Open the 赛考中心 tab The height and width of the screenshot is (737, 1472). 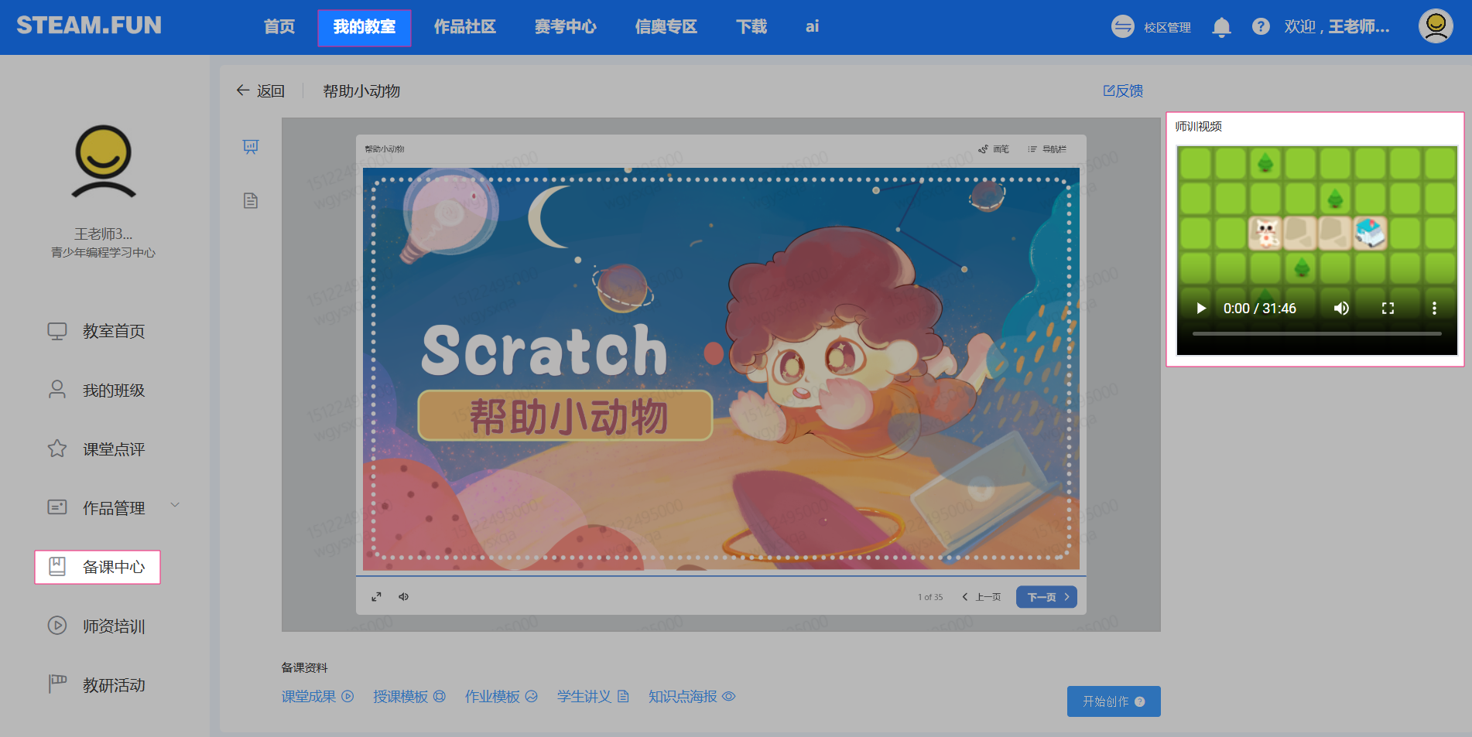point(566,27)
